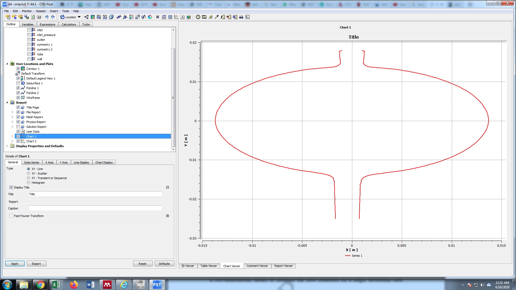Screen dimensions: 516x290
Task: Click the Probe eyedropper tool icon
Action: [217, 17]
